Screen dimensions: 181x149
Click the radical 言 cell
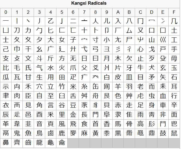pyautogui.click(x=51, y=106)
